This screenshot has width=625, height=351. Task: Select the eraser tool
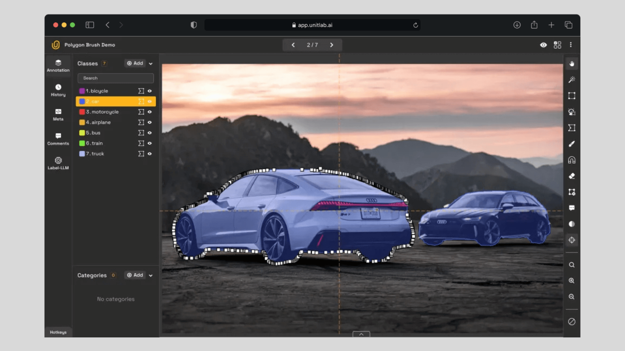coord(572,176)
